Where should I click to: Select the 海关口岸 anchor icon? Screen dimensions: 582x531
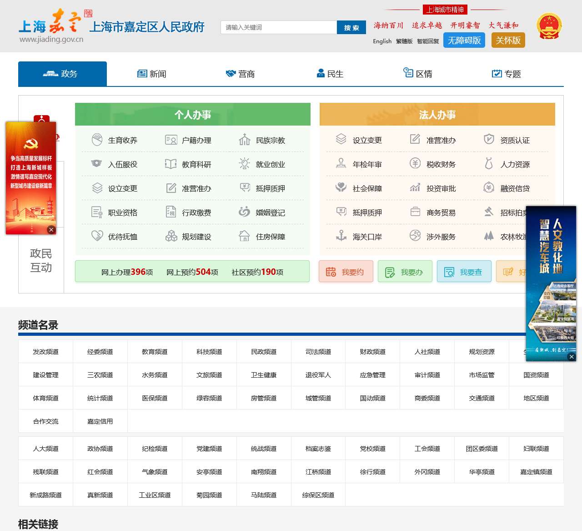341,236
